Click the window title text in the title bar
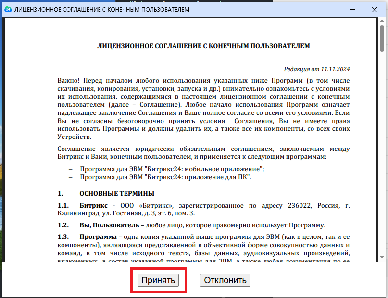The width and height of the screenshot is (388, 298). [x=102, y=10]
